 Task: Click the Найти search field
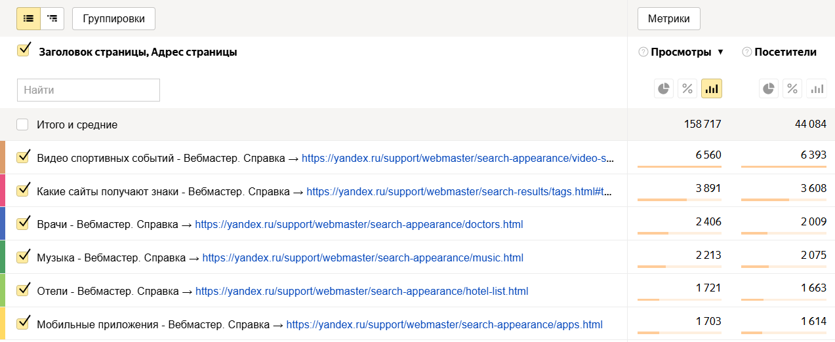pyautogui.click(x=89, y=90)
